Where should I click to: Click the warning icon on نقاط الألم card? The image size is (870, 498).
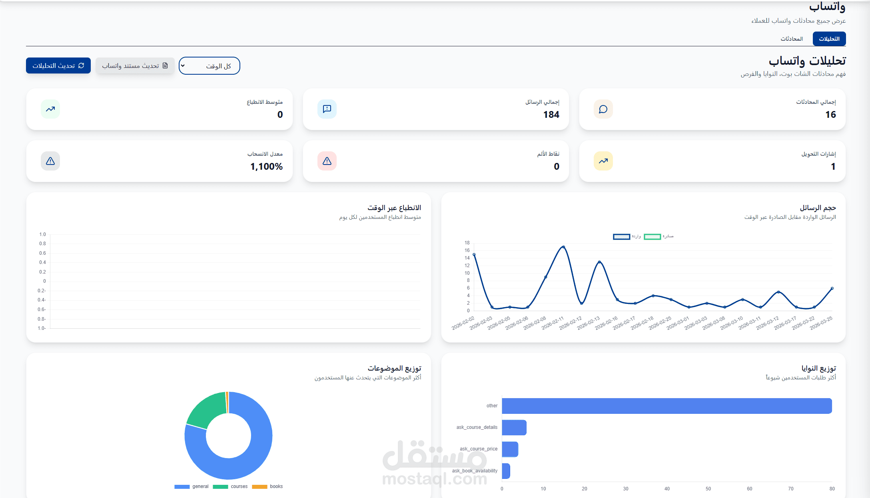click(x=327, y=161)
